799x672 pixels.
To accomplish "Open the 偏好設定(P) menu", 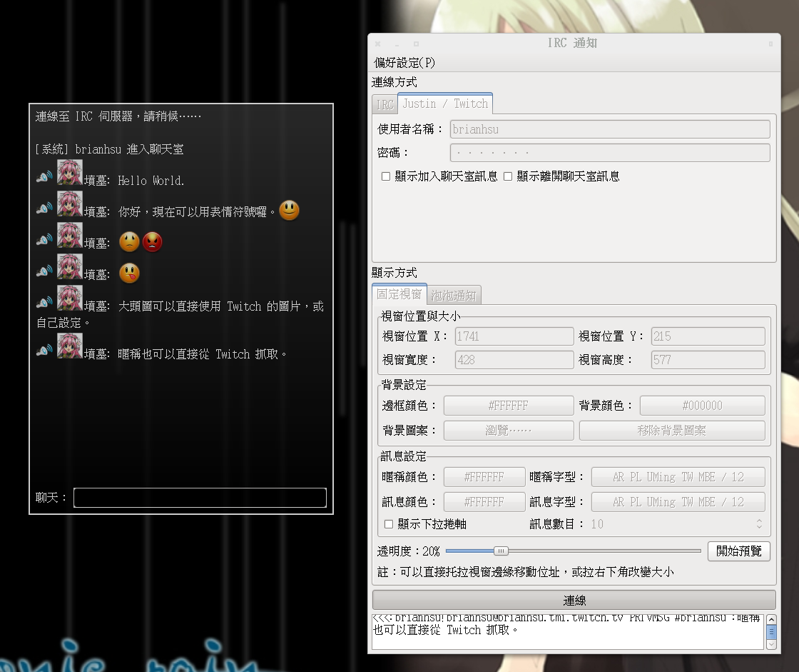I will (x=404, y=62).
